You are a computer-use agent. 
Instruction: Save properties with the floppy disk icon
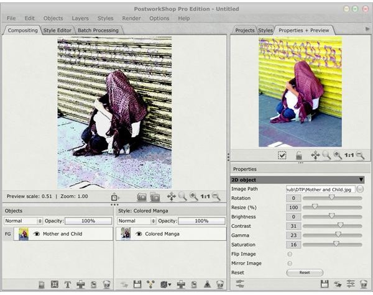pyautogui.click(x=325, y=284)
